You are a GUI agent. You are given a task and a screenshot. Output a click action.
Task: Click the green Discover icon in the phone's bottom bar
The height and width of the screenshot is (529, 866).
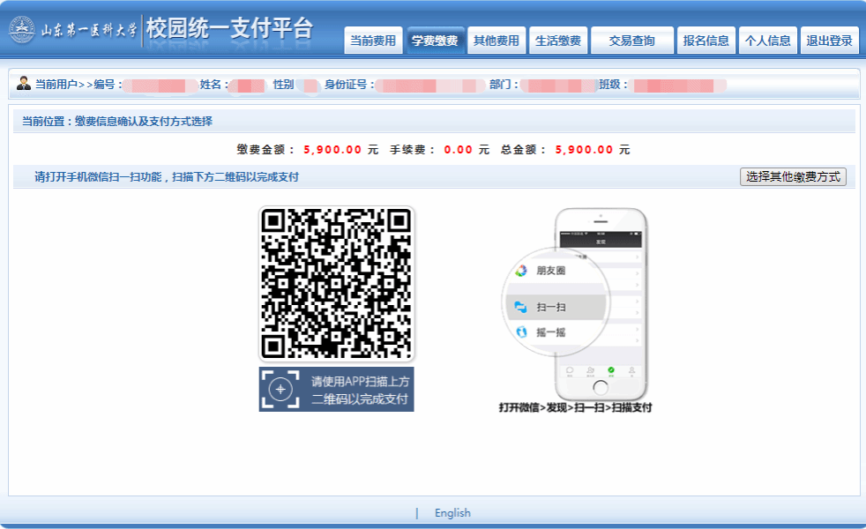pos(610,370)
